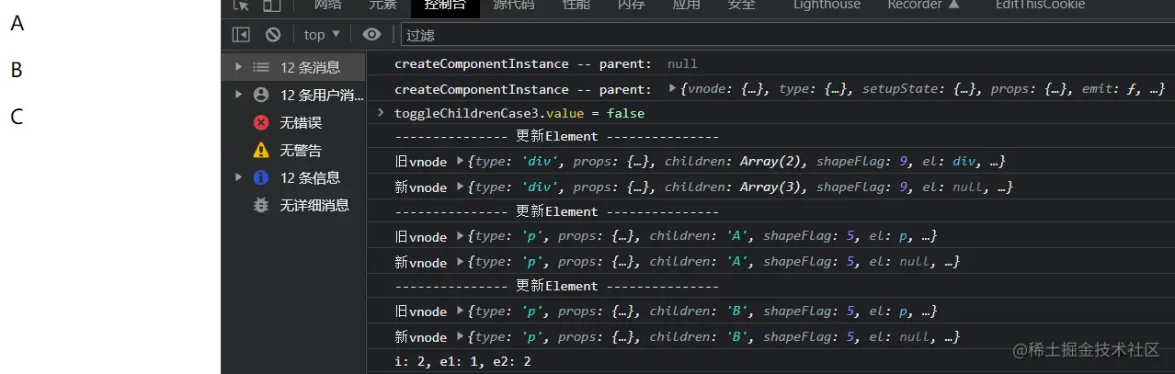
Task: Click the blue 12 条信息 info icon
Action: click(x=261, y=177)
